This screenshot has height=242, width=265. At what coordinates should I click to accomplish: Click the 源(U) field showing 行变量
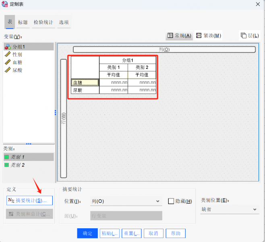(126, 216)
